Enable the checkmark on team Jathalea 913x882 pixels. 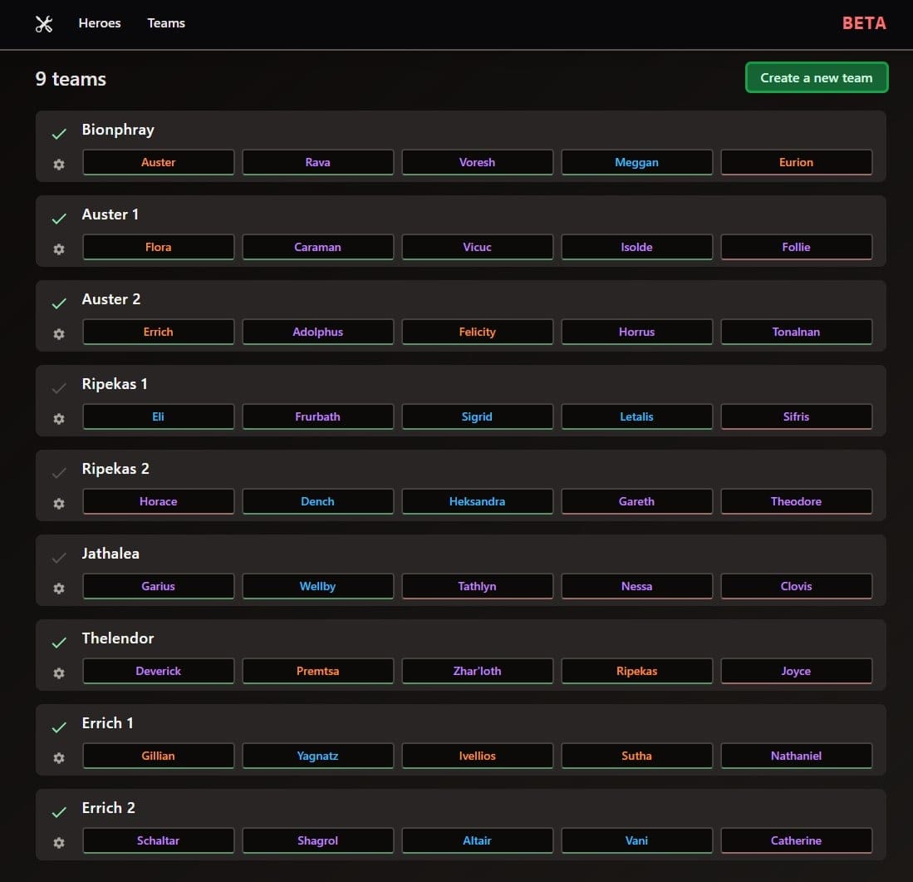[x=58, y=557]
